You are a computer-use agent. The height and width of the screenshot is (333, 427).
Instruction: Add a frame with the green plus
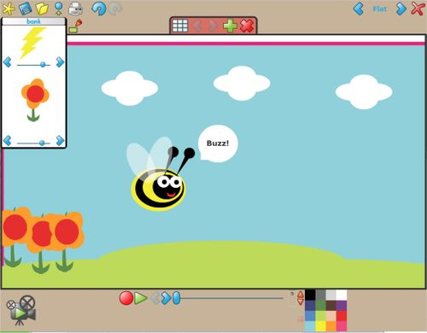tap(230, 26)
